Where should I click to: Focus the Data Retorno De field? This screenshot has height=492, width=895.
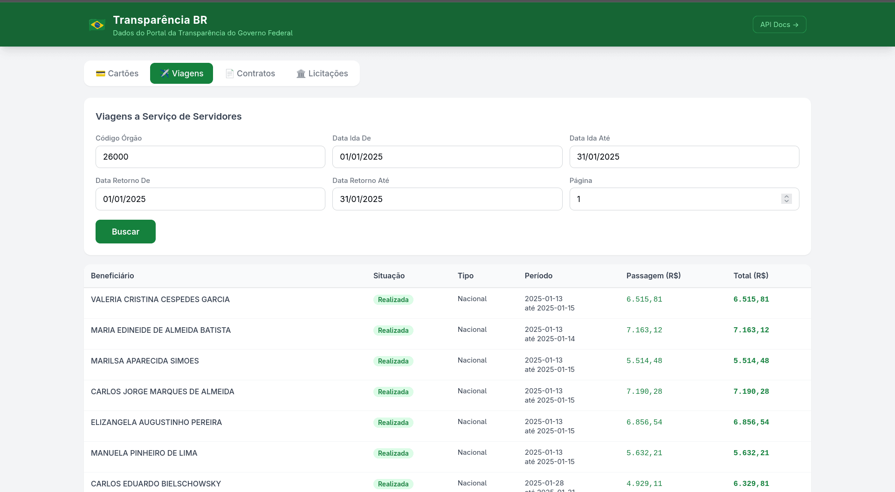210,199
